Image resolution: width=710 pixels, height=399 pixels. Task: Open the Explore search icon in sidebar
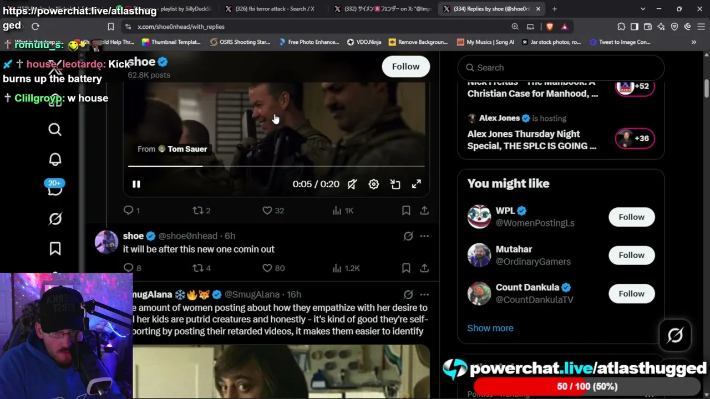[55, 130]
